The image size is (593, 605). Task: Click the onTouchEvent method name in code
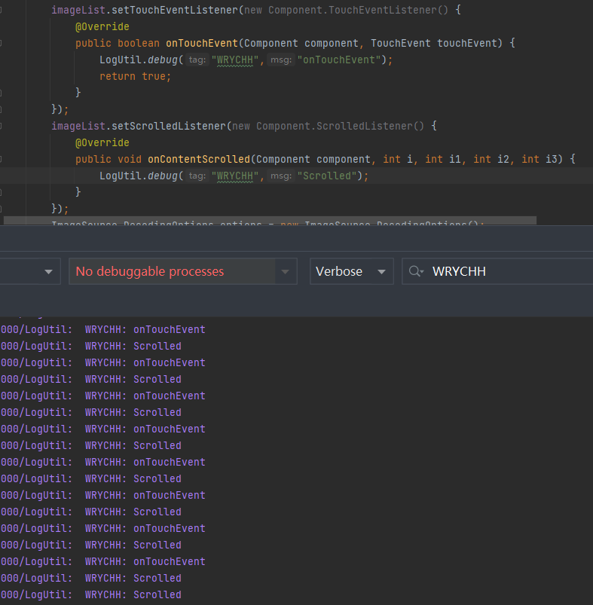tap(202, 43)
